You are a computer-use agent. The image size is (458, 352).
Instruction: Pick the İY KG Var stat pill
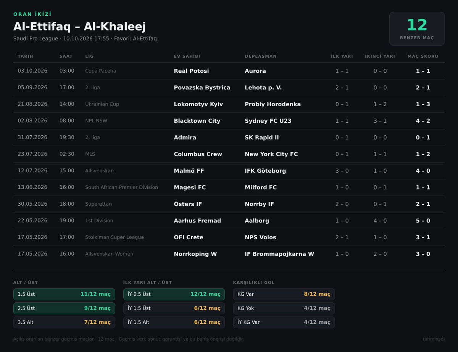click(284, 322)
